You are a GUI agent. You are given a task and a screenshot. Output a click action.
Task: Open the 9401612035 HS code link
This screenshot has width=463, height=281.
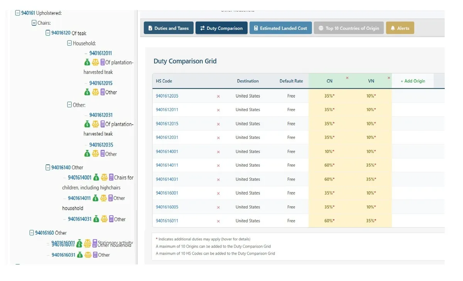(167, 96)
